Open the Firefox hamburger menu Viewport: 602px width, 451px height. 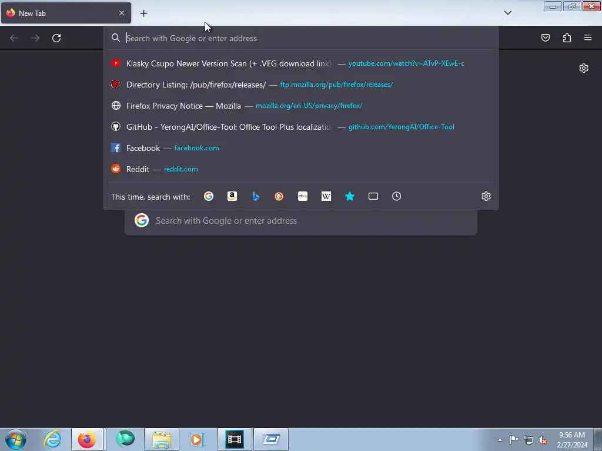coord(588,38)
